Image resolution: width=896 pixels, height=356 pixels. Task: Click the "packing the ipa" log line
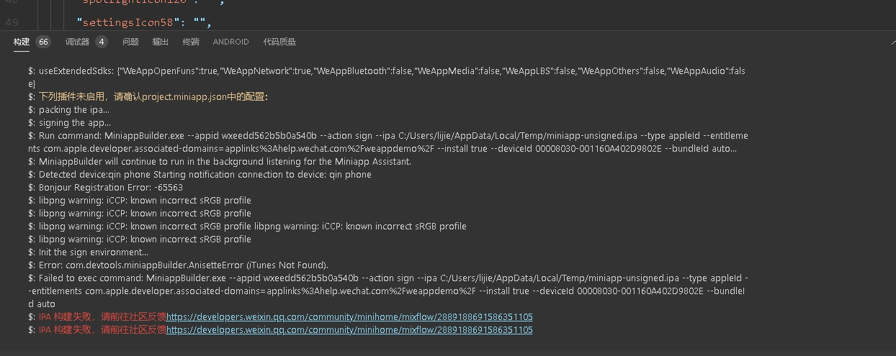[68, 109]
